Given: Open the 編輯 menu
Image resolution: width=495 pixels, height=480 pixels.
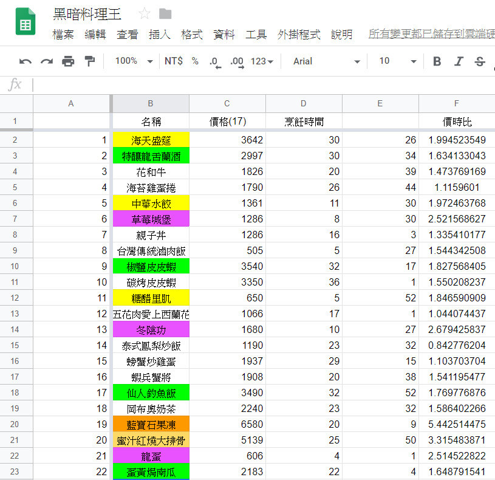Looking at the screenshot, I should (x=95, y=34).
